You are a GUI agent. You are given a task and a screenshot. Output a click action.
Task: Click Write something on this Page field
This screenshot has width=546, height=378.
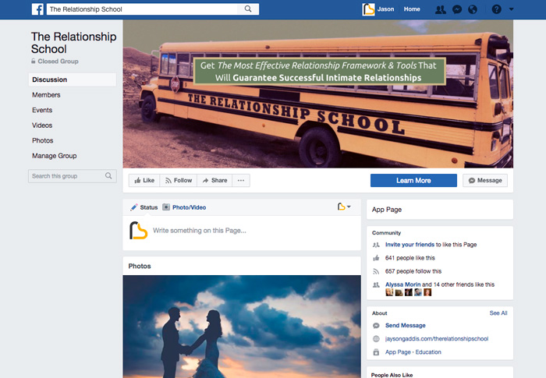point(200,231)
